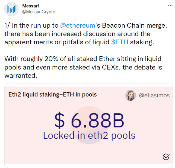Click the eliasimos avatar icon
This screenshot has width=175, height=168.
click(x=131, y=95)
